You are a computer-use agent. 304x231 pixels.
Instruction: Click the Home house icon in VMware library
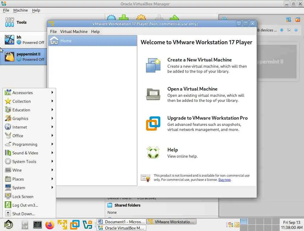coord(54,41)
